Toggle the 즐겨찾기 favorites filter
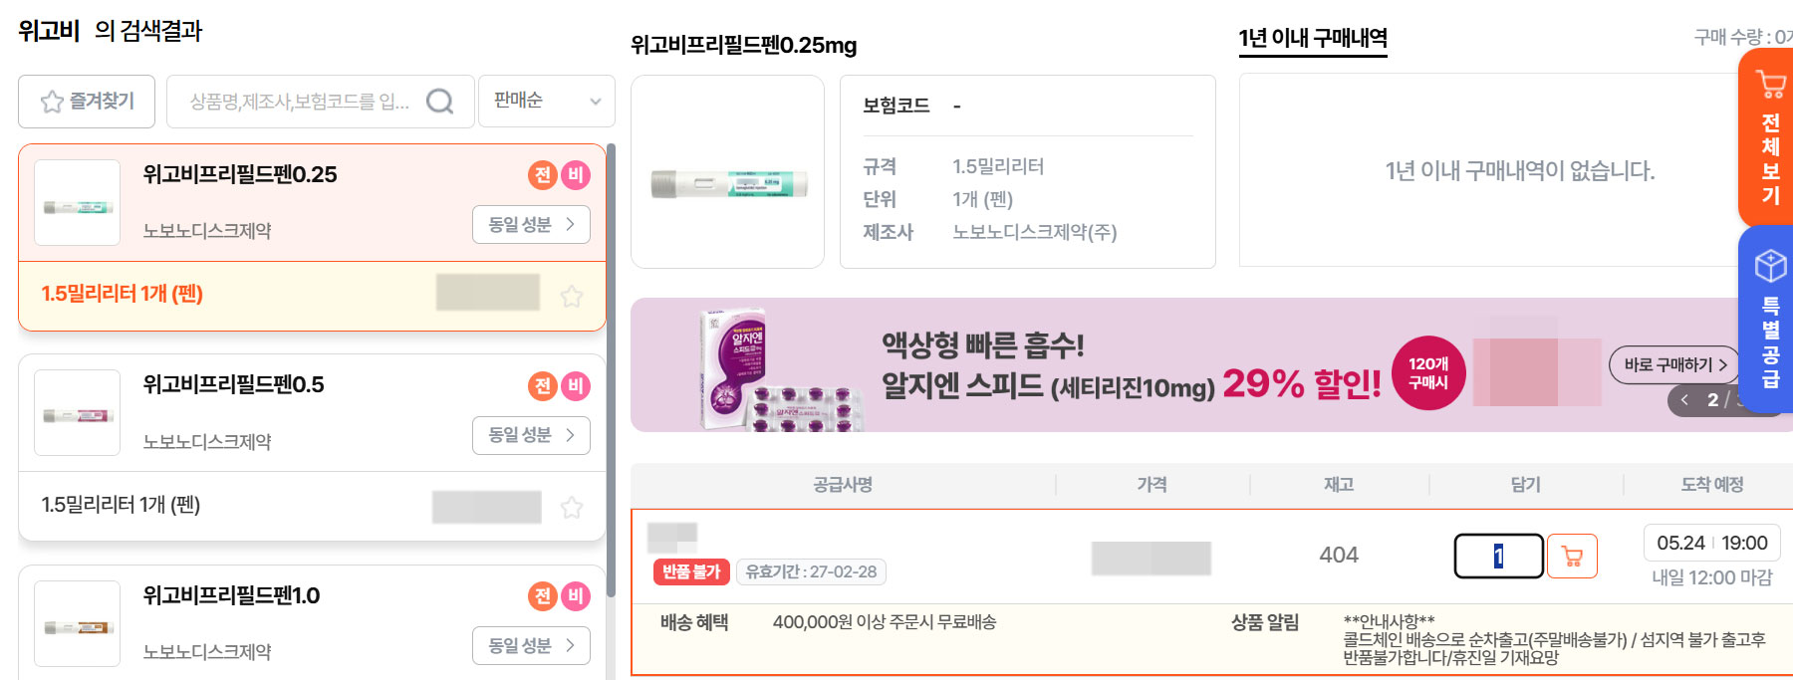Image resolution: width=1793 pixels, height=680 pixels. coord(87,102)
